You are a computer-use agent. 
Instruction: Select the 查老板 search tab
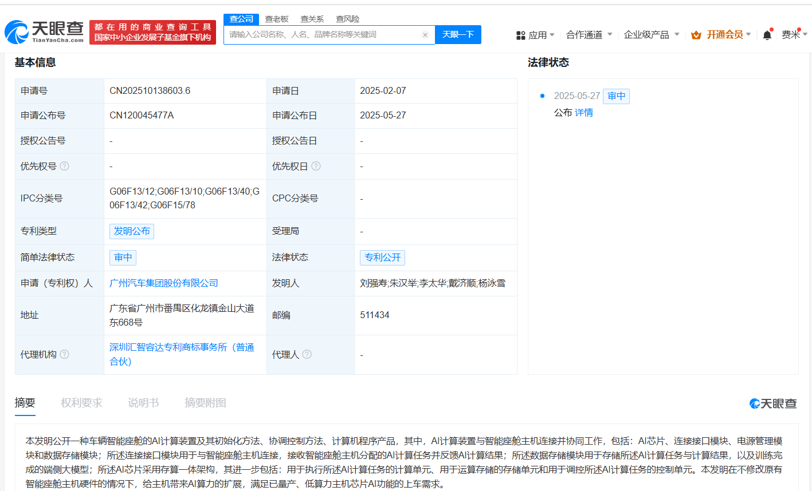(277, 19)
